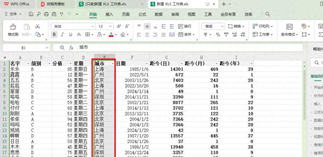Increase indent icon
This screenshot has height=157, width=323.
172,26
